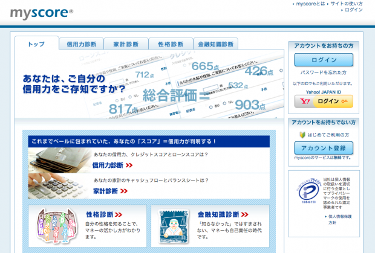
Task: Open the '信用力診断 >>' link in main panel
Action: (112, 165)
